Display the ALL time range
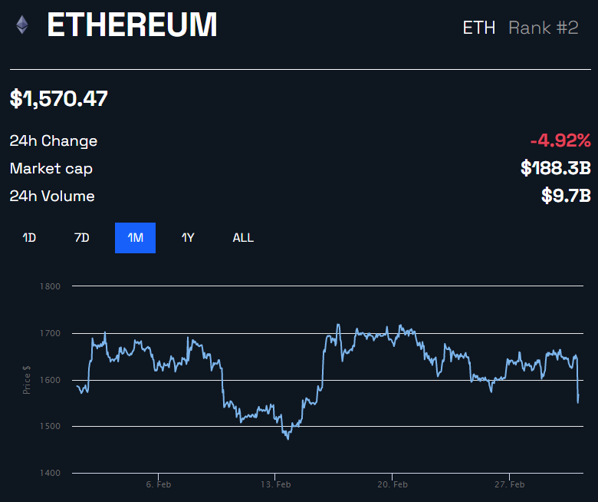Viewport: 598px width, 502px height. [x=243, y=238]
